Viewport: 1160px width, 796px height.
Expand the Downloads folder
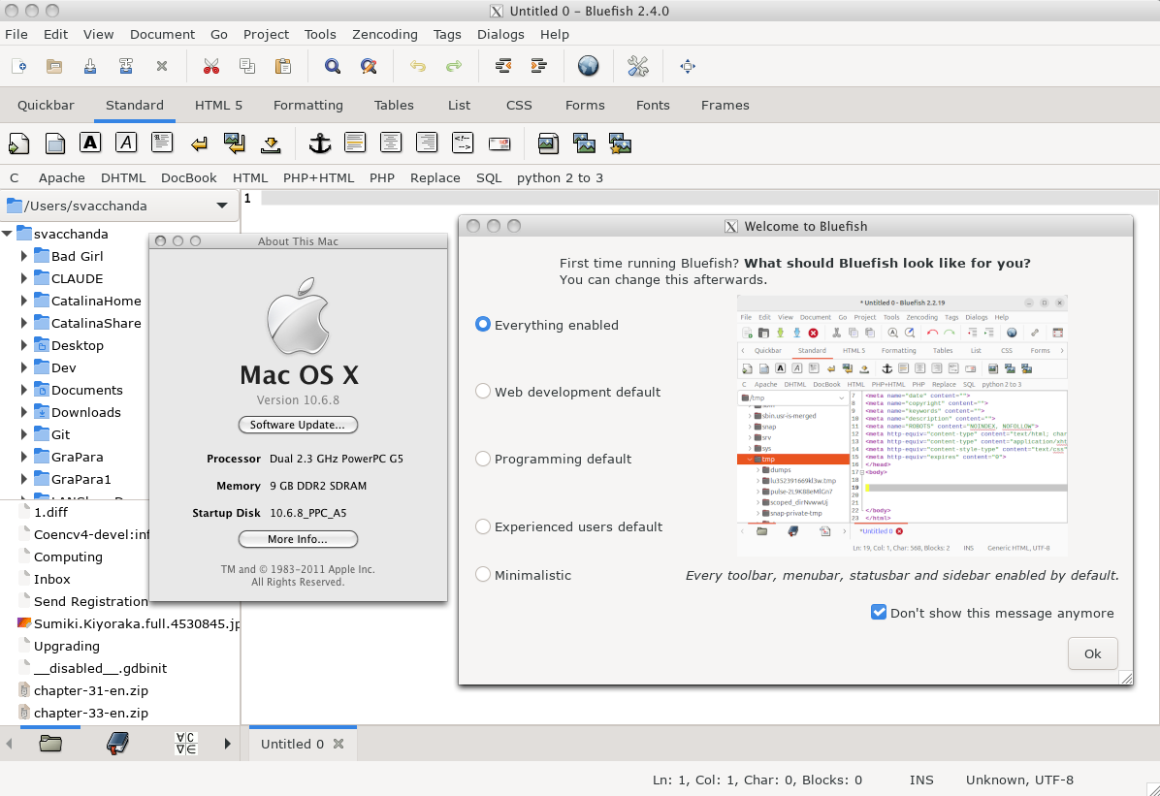23,412
